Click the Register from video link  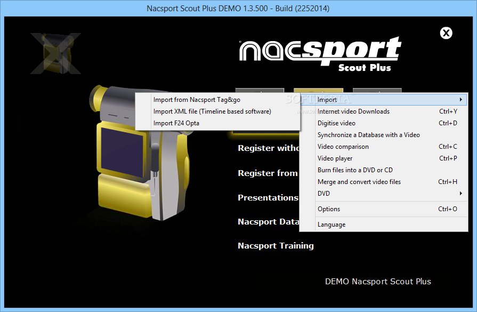[x=268, y=173]
